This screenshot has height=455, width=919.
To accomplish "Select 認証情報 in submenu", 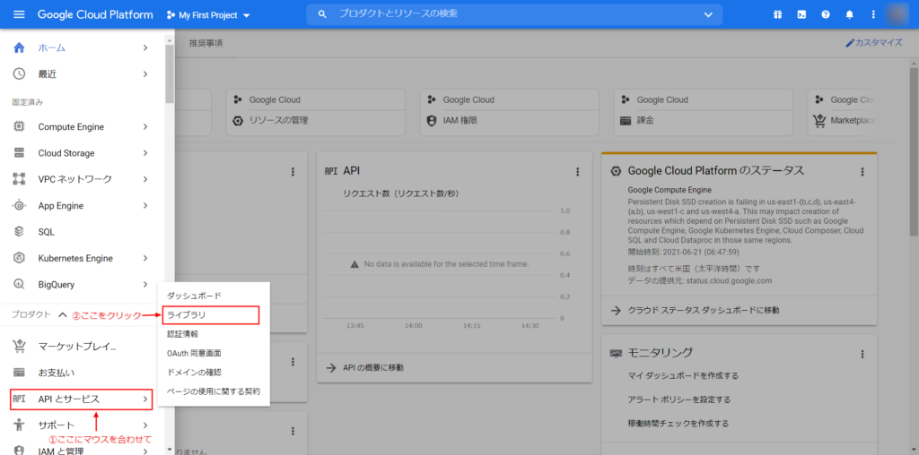I will 182,334.
